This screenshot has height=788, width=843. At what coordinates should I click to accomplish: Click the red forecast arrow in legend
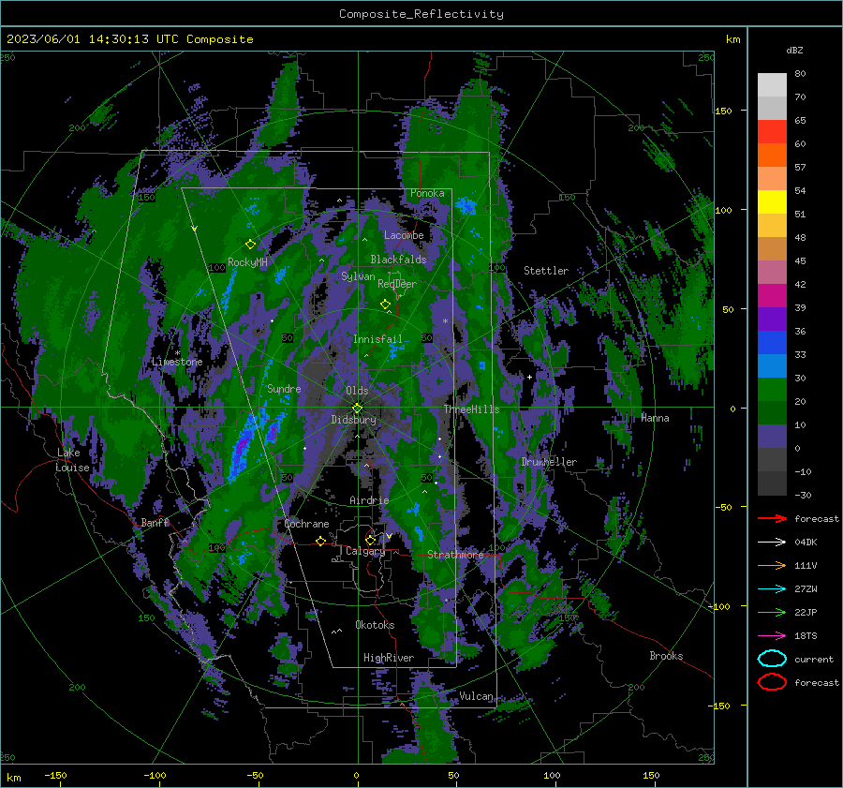(x=772, y=518)
